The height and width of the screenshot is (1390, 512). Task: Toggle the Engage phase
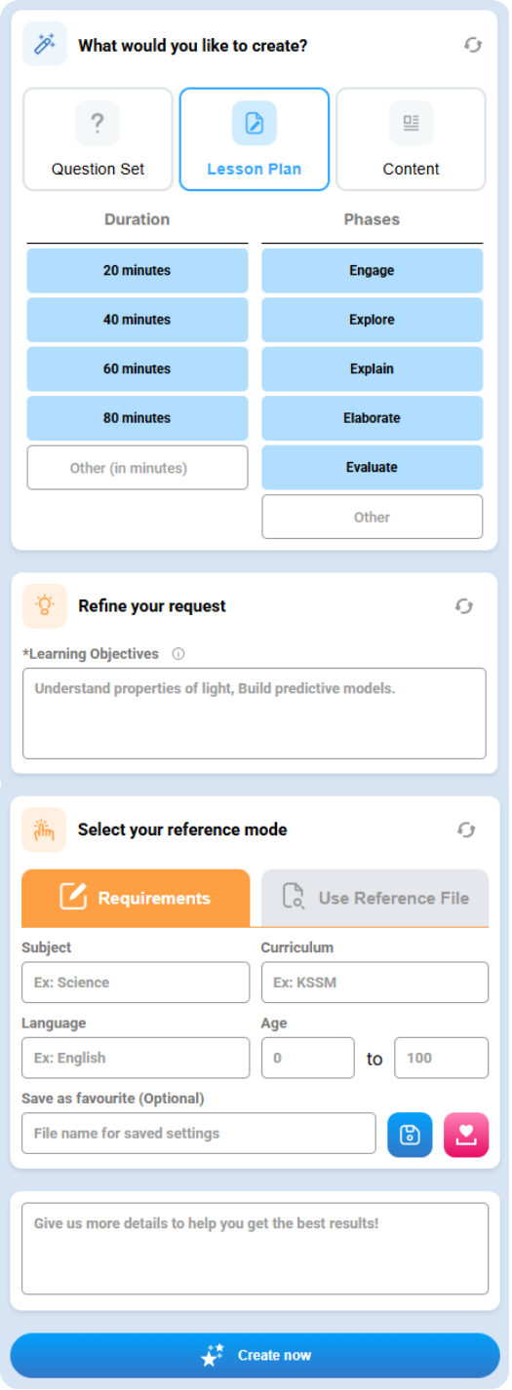click(372, 270)
